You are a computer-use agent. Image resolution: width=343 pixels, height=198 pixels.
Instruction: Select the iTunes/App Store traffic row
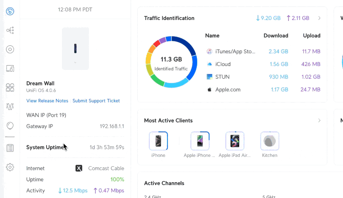coord(235,51)
